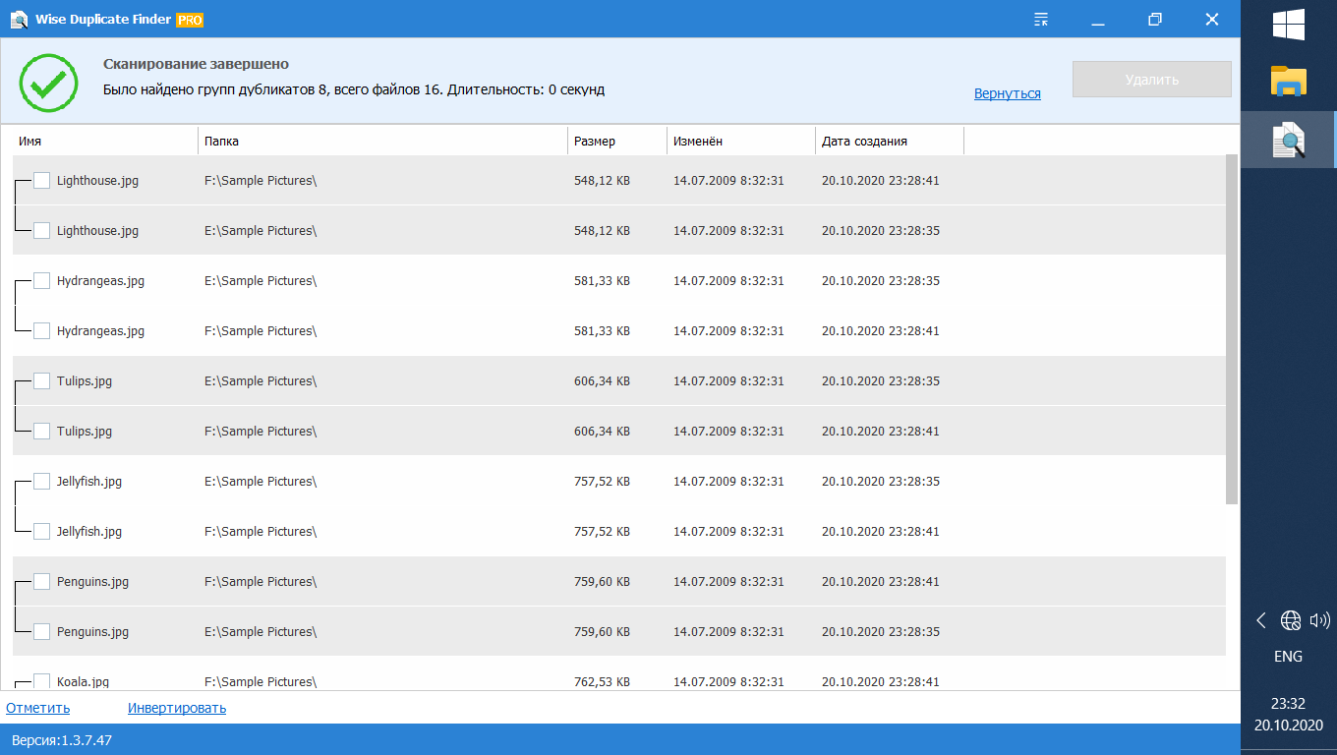Click the green scan-complete checkmark icon
Image resolution: width=1337 pixels, height=755 pixels.
tap(48, 83)
